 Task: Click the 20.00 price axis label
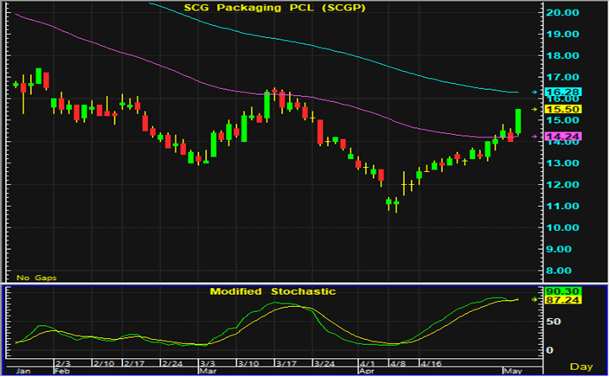pyautogui.click(x=562, y=13)
